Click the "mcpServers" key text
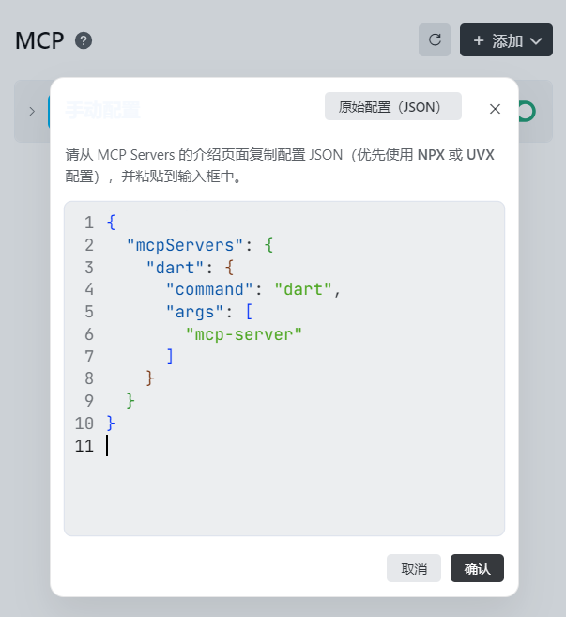The width and height of the screenshot is (566, 617). (185, 245)
